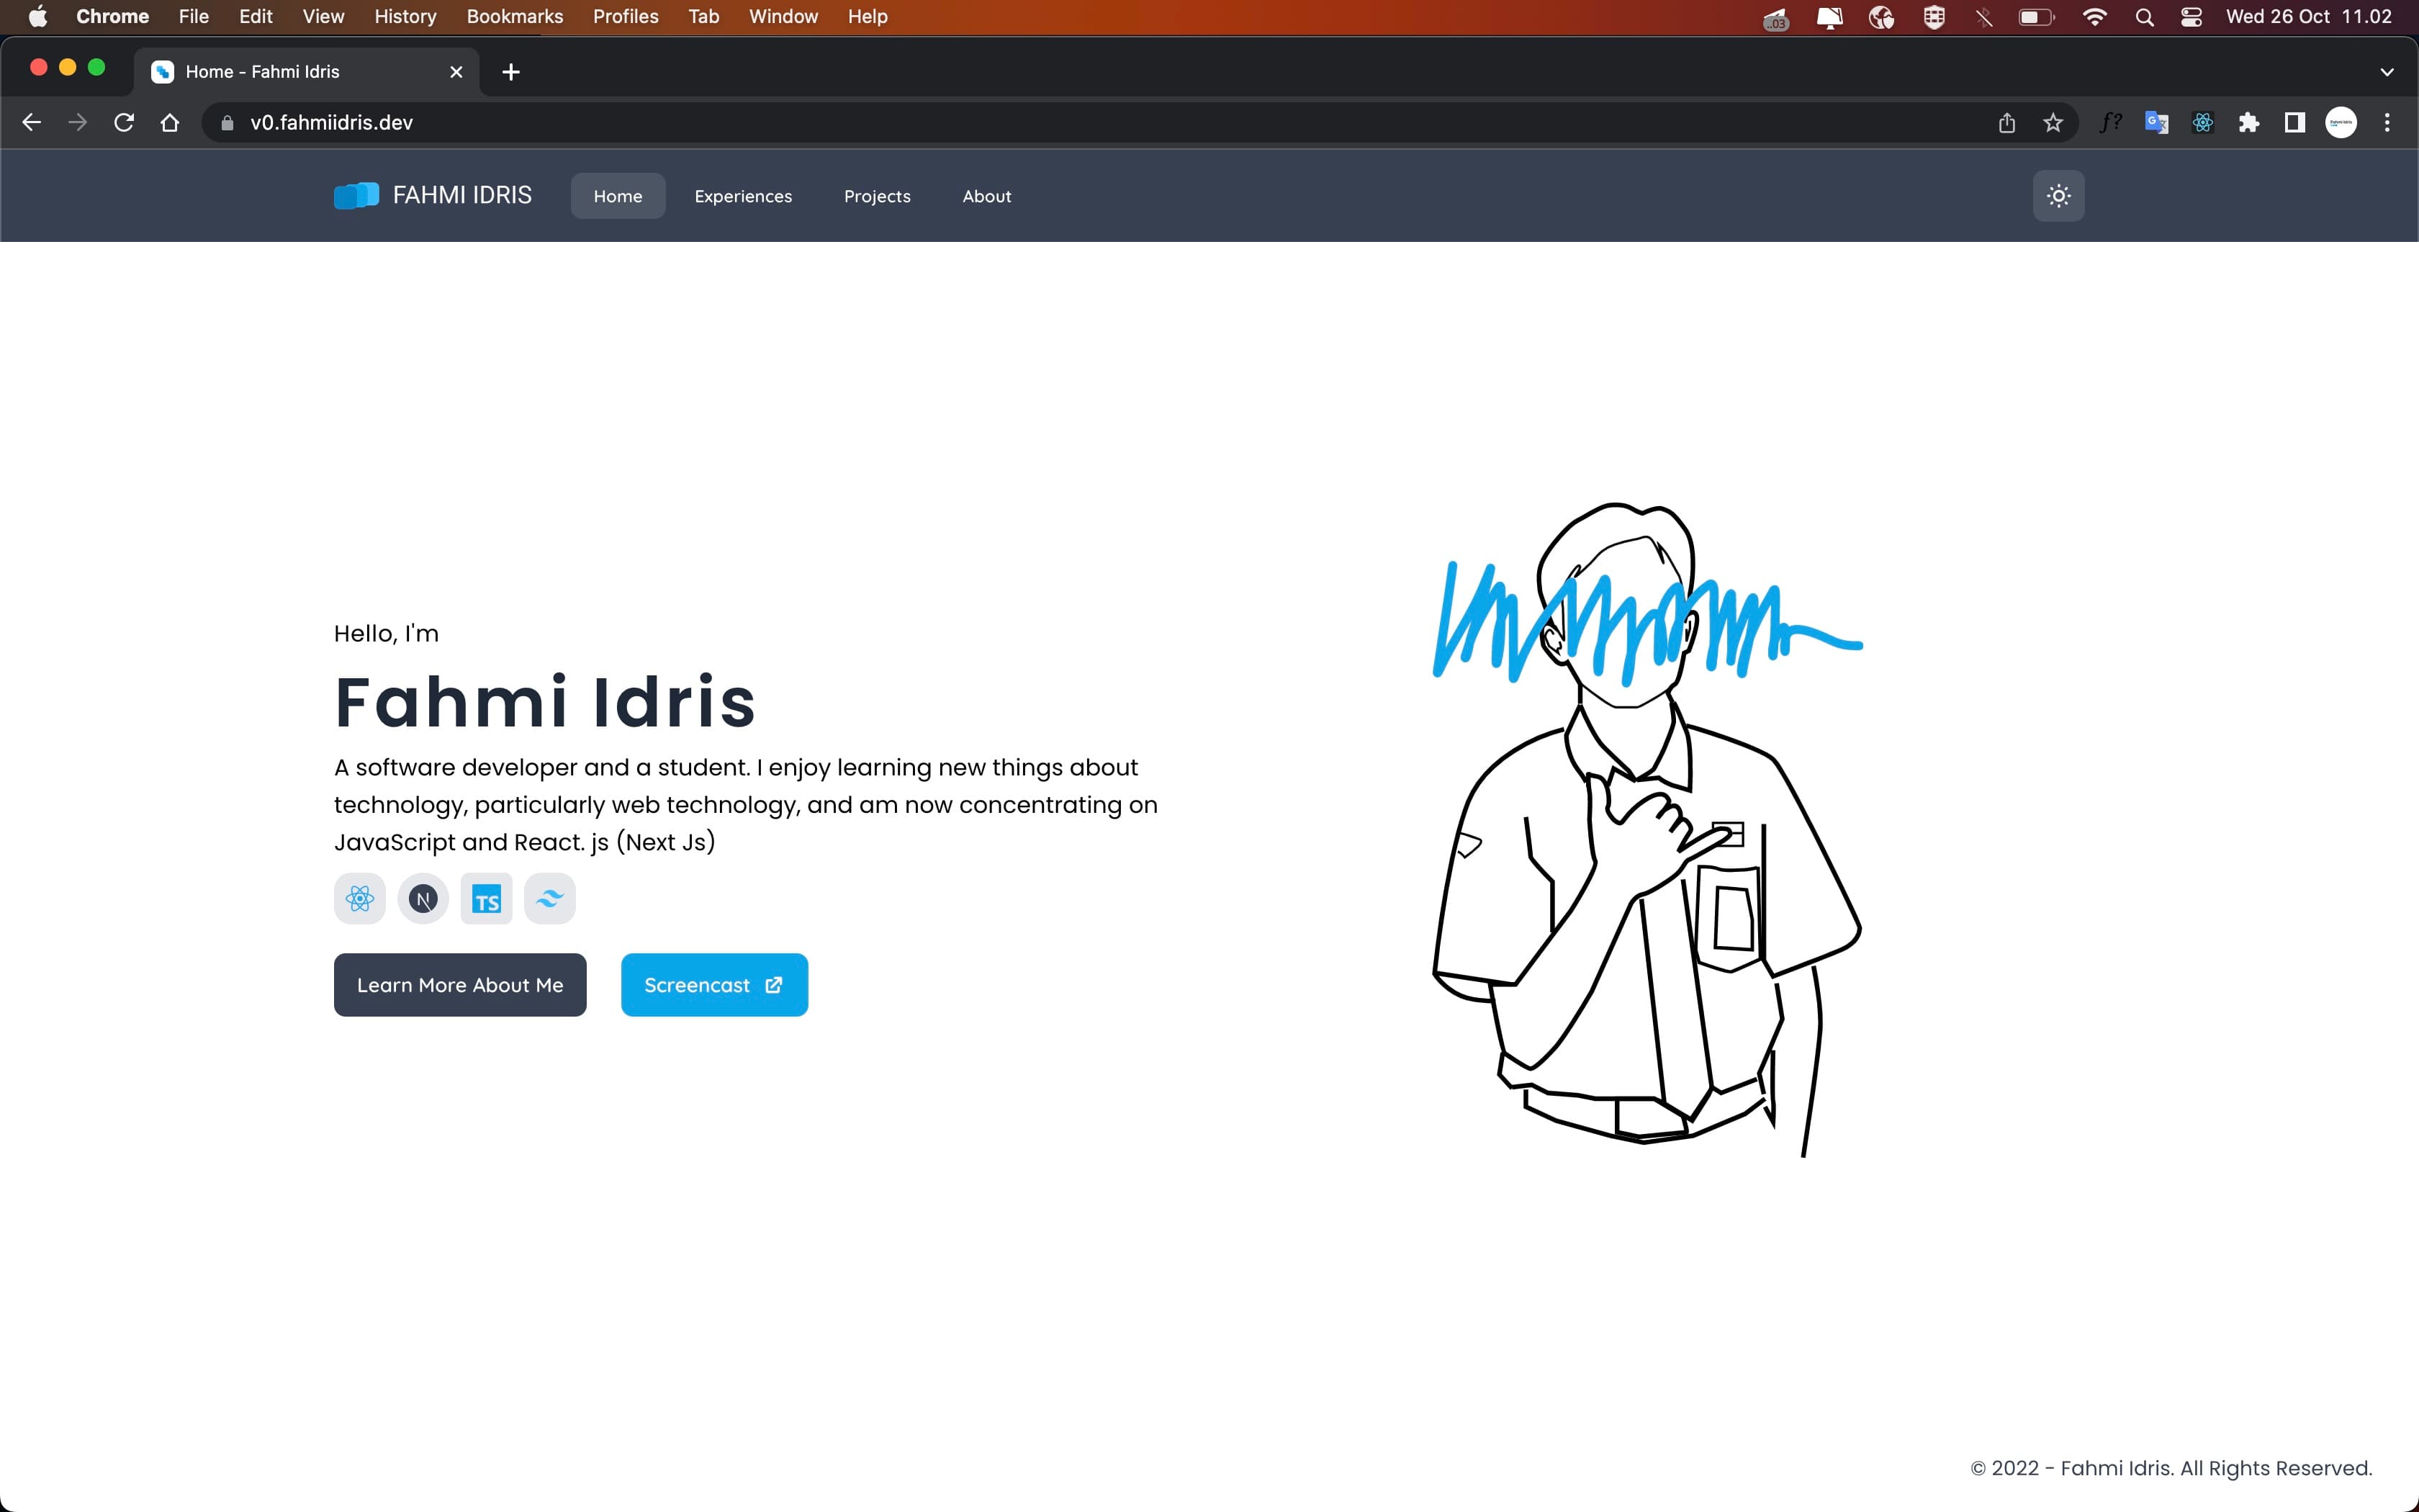This screenshot has width=2419, height=1512.
Task: Open the Chrome menu in menu bar
Action: click(x=112, y=16)
